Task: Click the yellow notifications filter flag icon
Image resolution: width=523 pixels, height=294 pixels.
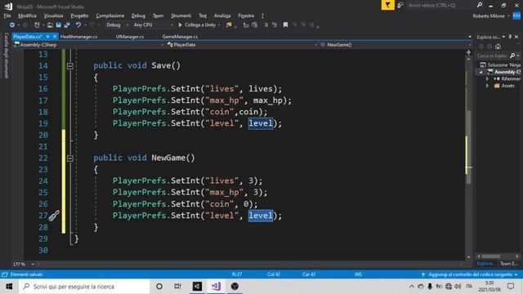Action: point(387,5)
